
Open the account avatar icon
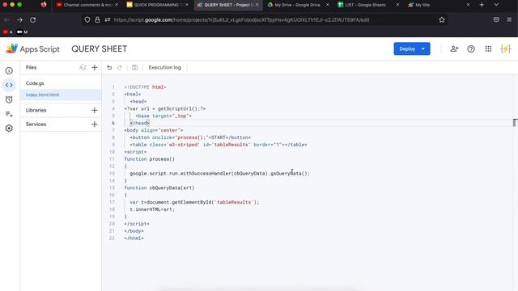505,48
